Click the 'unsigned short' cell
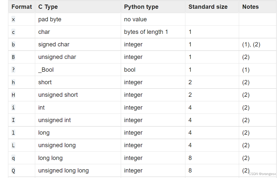Viewport: 280px width, 178px height. click(x=58, y=95)
